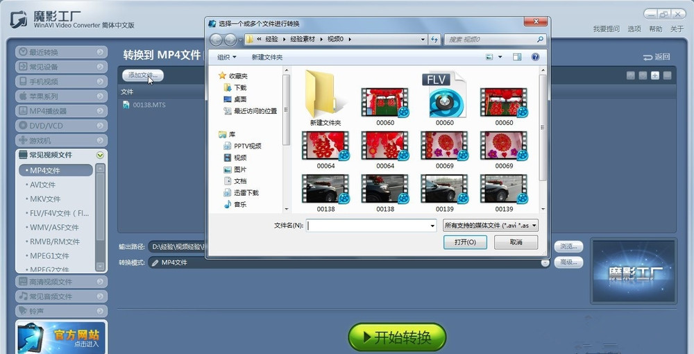Open the view options dropdown arrow

tap(500, 57)
